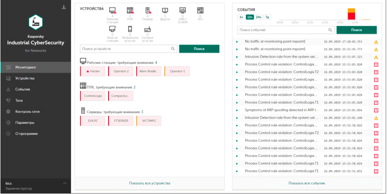
Task: Open События section in sidebar
Action: [x=35, y=89]
